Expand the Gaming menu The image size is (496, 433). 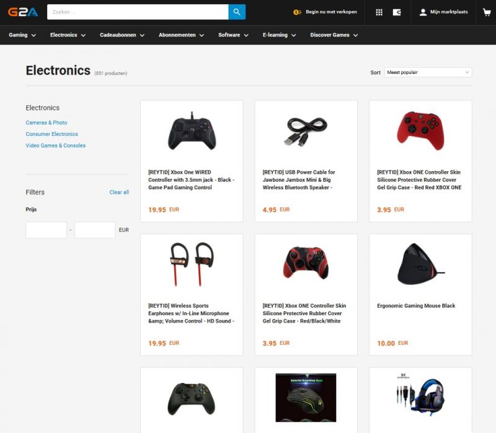22,35
